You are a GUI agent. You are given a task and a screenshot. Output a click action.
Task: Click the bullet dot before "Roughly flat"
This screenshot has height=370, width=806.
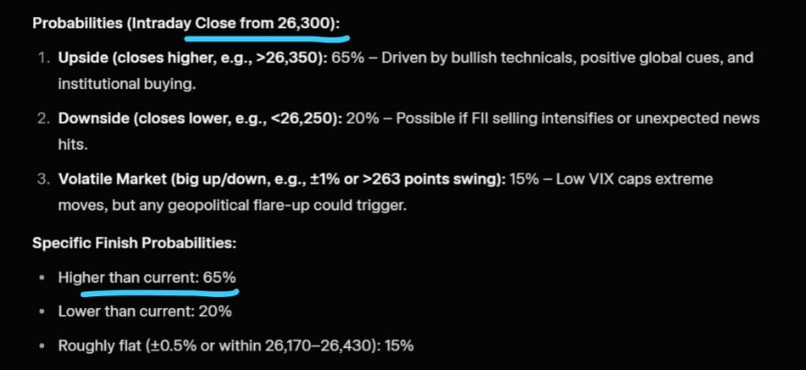point(42,346)
